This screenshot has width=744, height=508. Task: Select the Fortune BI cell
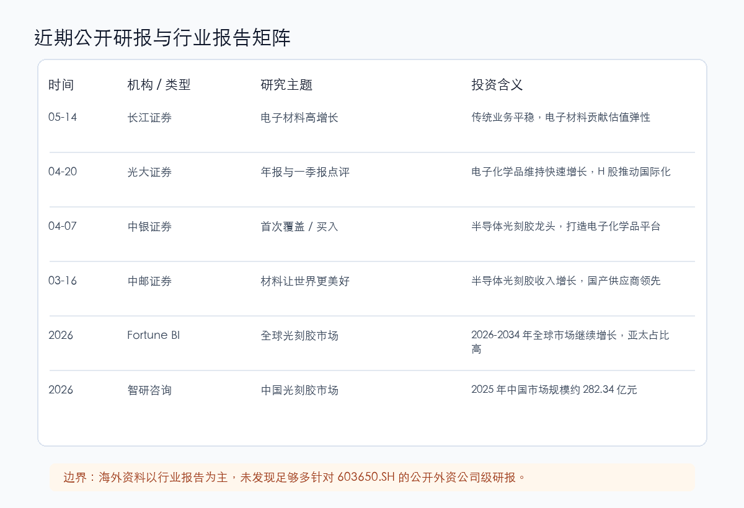pos(154,335)
